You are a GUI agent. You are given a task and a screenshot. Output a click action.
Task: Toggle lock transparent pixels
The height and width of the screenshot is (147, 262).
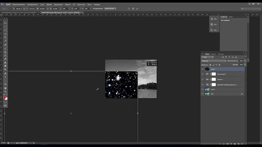click(210, 65)
